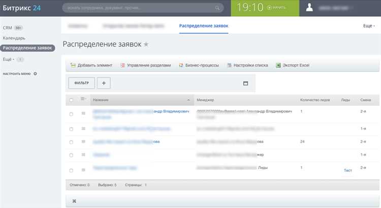This screenshot has height=208, width=381.
Task: Click the Тест link in Лиды column
Action: pos(347,170)
